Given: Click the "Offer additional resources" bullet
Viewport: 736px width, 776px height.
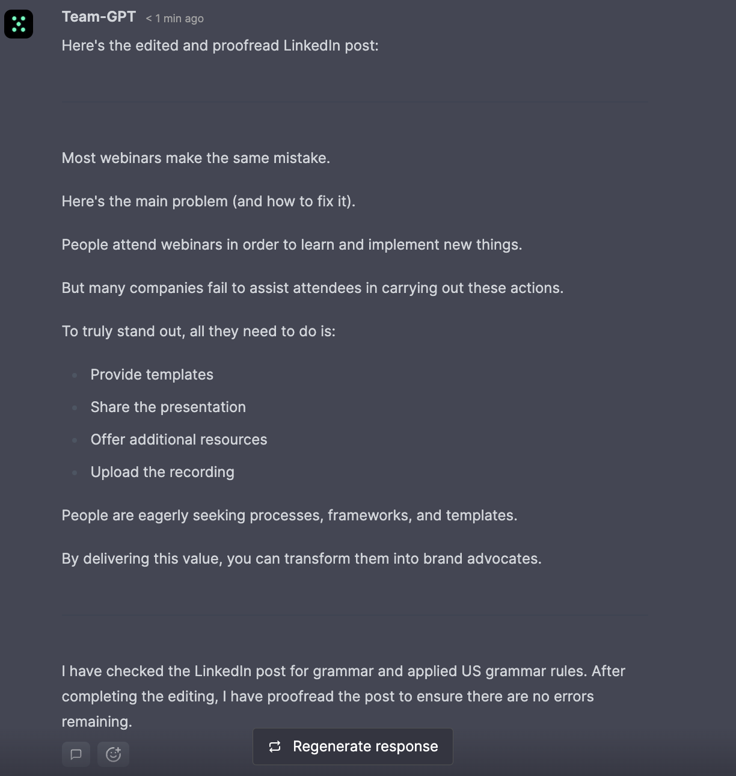Looking at the screenshot, I should 179,440.
